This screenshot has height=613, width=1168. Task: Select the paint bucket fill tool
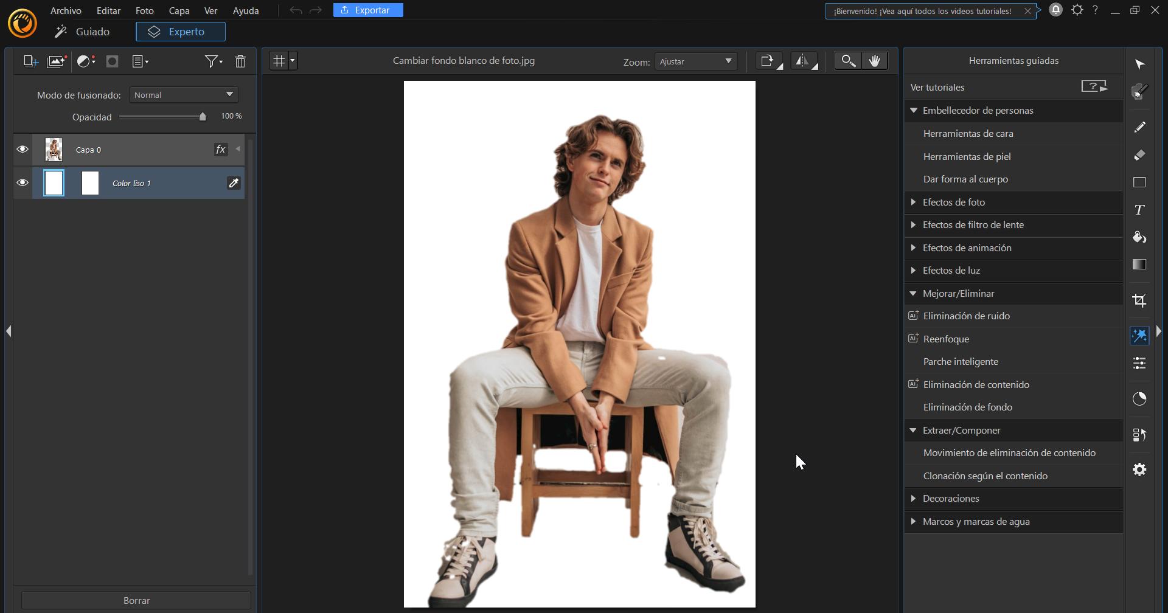pos(1140,237)
